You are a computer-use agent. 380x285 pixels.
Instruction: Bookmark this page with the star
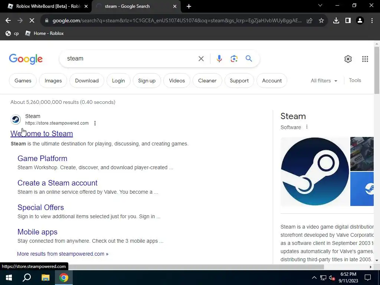tap(321, 21)
